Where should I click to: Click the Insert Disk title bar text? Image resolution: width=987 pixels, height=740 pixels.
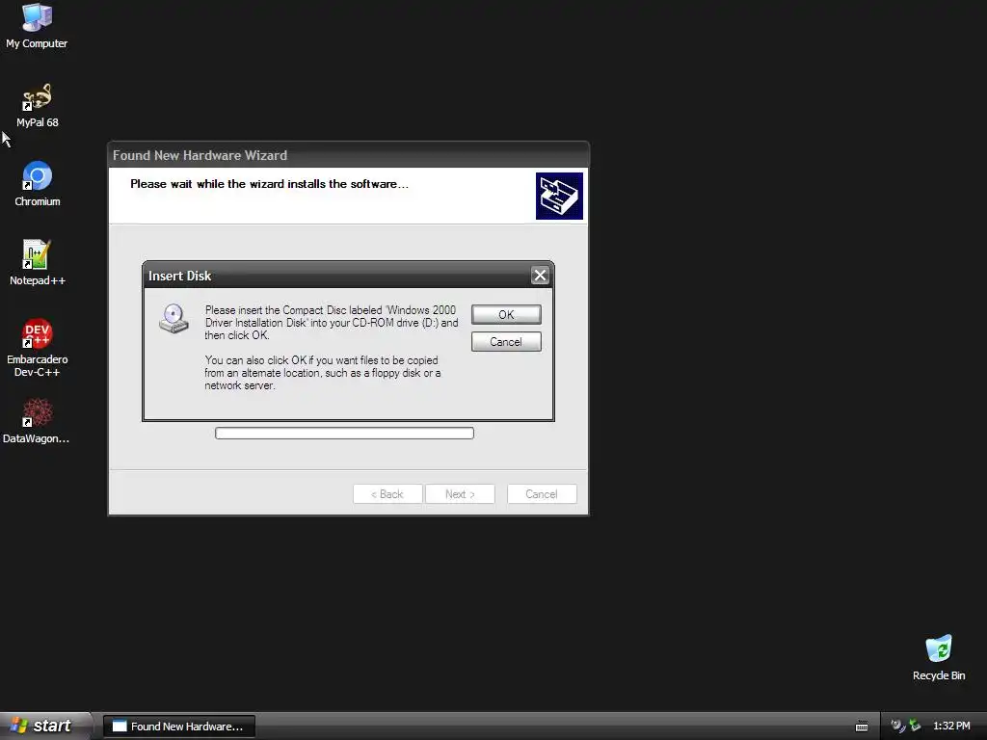[179, 276]
